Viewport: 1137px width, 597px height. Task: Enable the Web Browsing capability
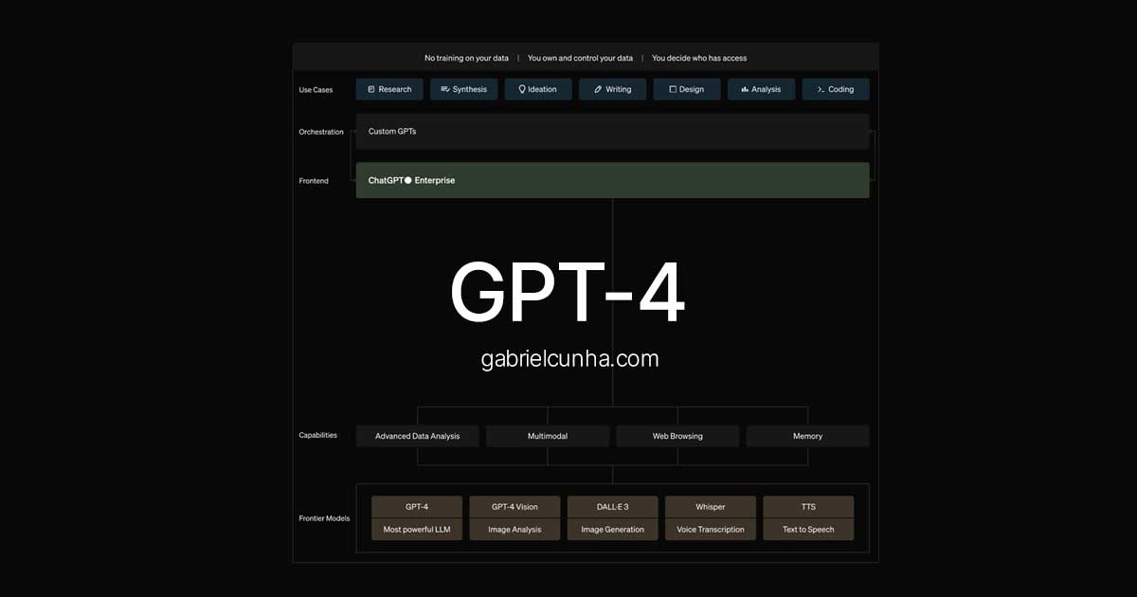click(x=677, y=435)
